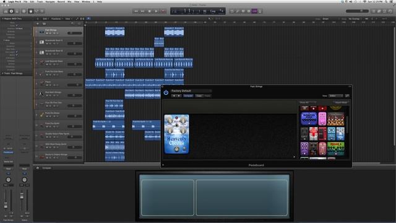This screenshot has height=223, width=396.
Task: Select next preset arrow in plugin window
Action: [179, 96]
